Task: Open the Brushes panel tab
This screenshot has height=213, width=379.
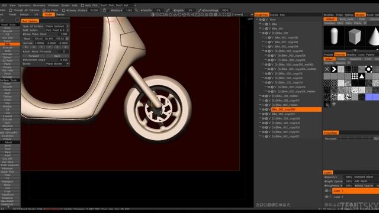Action: (329, 15)
